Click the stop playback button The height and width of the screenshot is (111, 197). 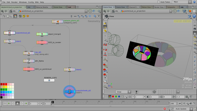coord(18,104)
